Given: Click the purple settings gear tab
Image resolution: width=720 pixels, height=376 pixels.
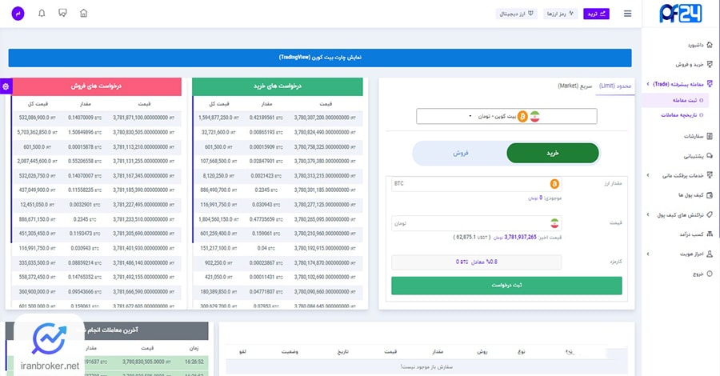Looking at the screenshot, I should tap(6, 86).
